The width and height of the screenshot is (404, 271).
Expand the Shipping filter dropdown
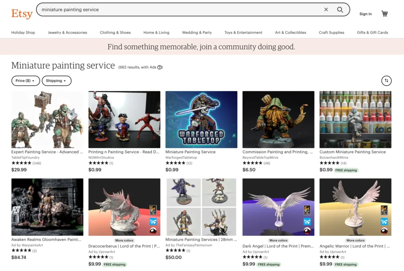pos(56,80)
